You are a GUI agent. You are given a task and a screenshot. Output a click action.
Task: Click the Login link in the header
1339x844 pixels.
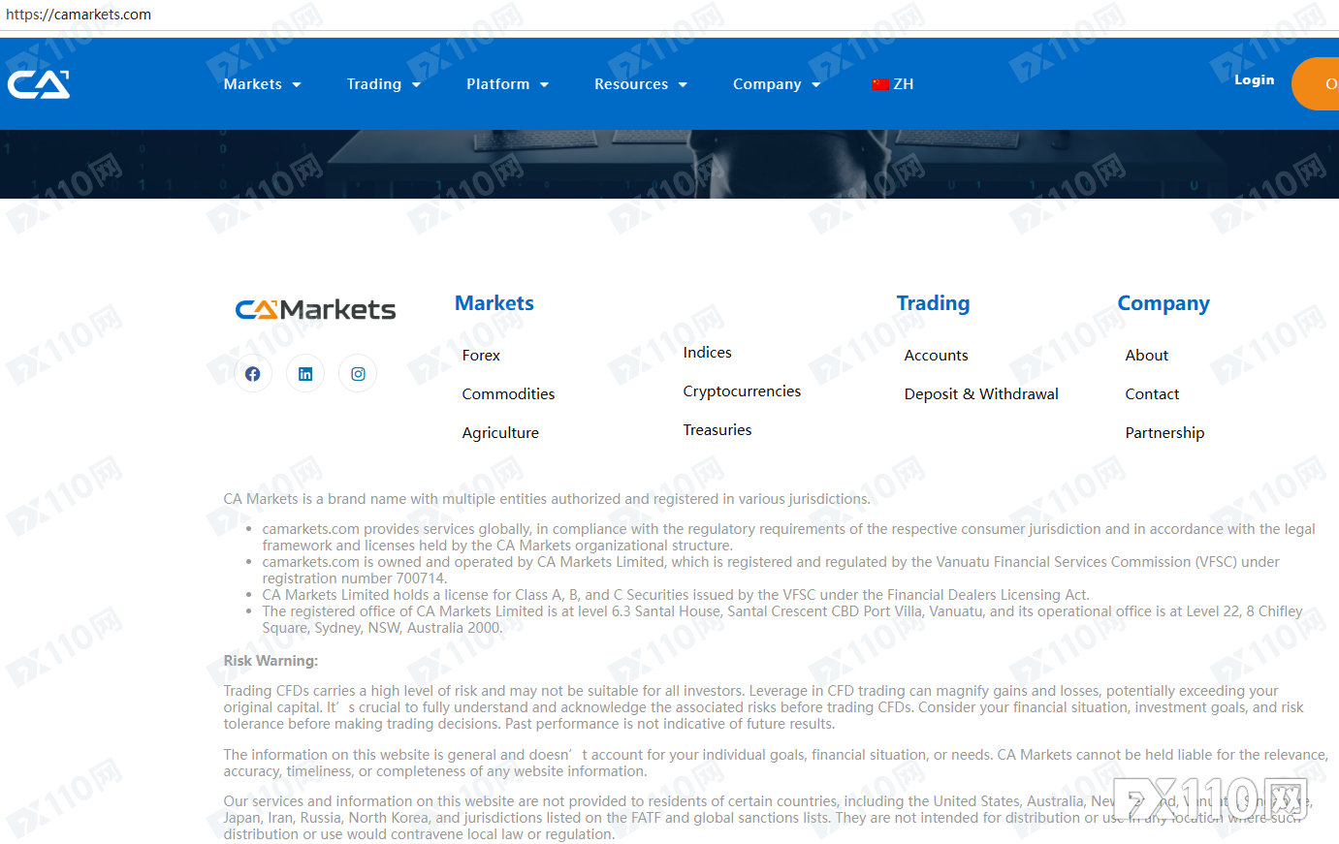point(1254,80)
